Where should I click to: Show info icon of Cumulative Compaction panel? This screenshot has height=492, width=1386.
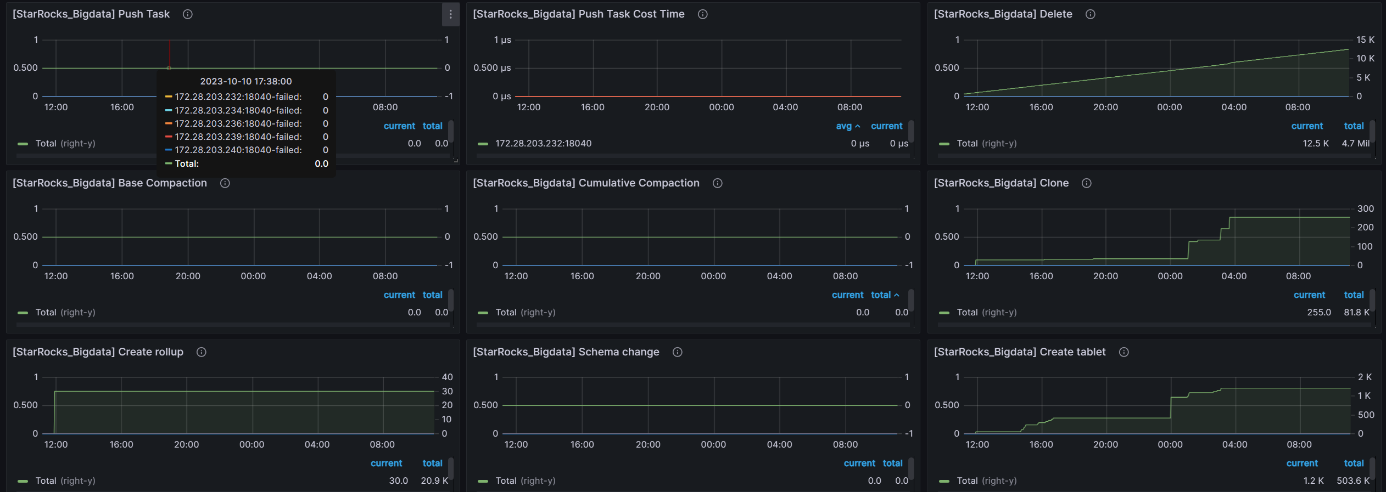(x=717, y=183)
